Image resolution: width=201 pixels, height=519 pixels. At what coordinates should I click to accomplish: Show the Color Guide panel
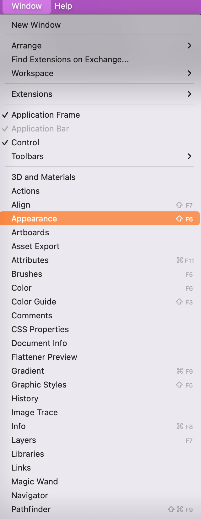coord(34,302)
